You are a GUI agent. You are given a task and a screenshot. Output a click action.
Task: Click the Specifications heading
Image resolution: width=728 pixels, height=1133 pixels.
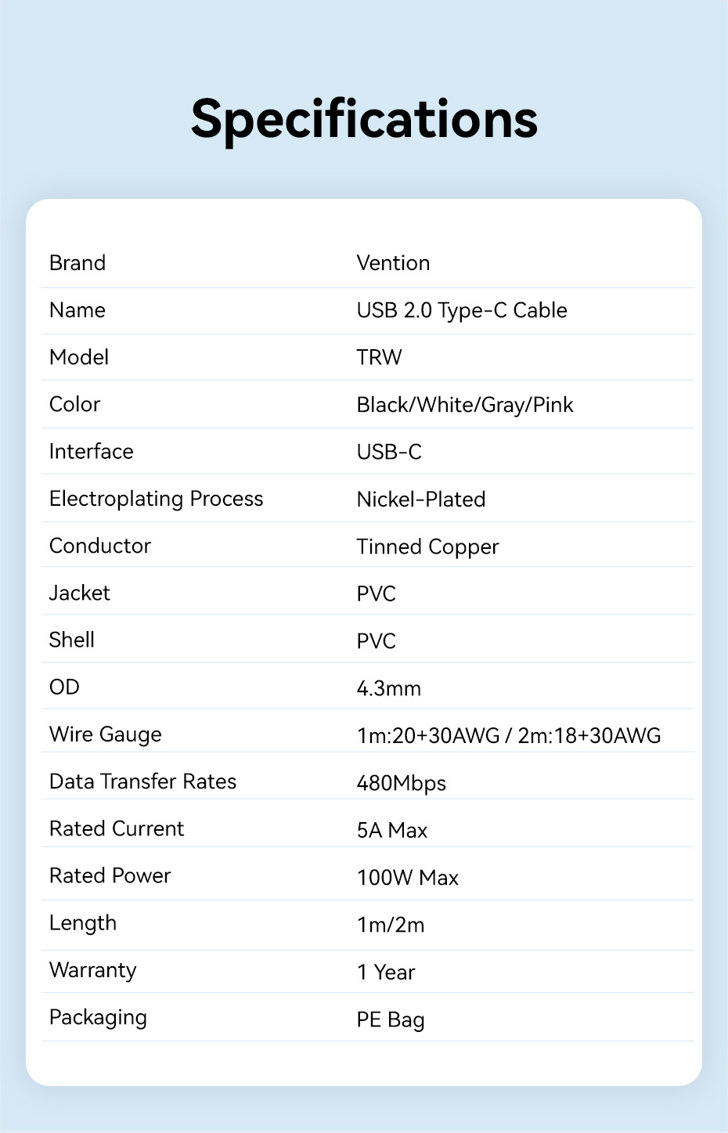point(364,120)
